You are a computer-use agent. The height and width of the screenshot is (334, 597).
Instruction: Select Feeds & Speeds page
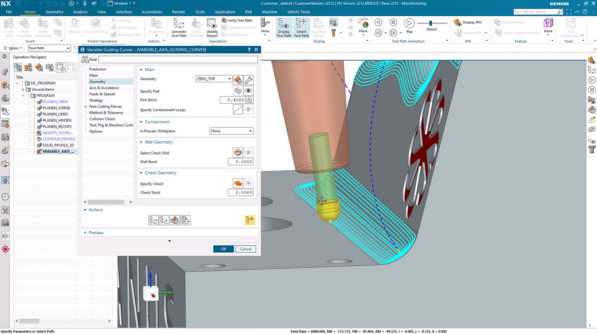102,94
